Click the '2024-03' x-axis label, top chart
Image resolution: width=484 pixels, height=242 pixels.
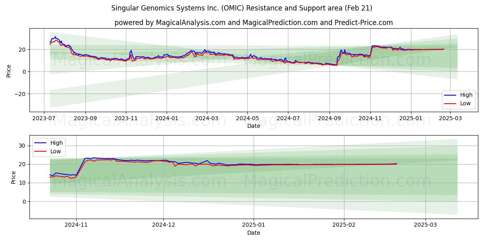(207, 118)
